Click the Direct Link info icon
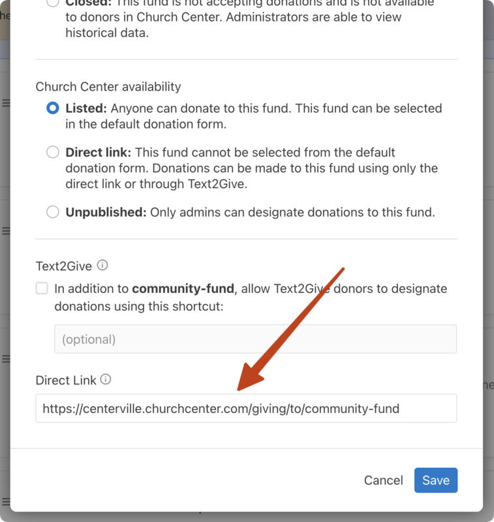 (x=106, y=379)
